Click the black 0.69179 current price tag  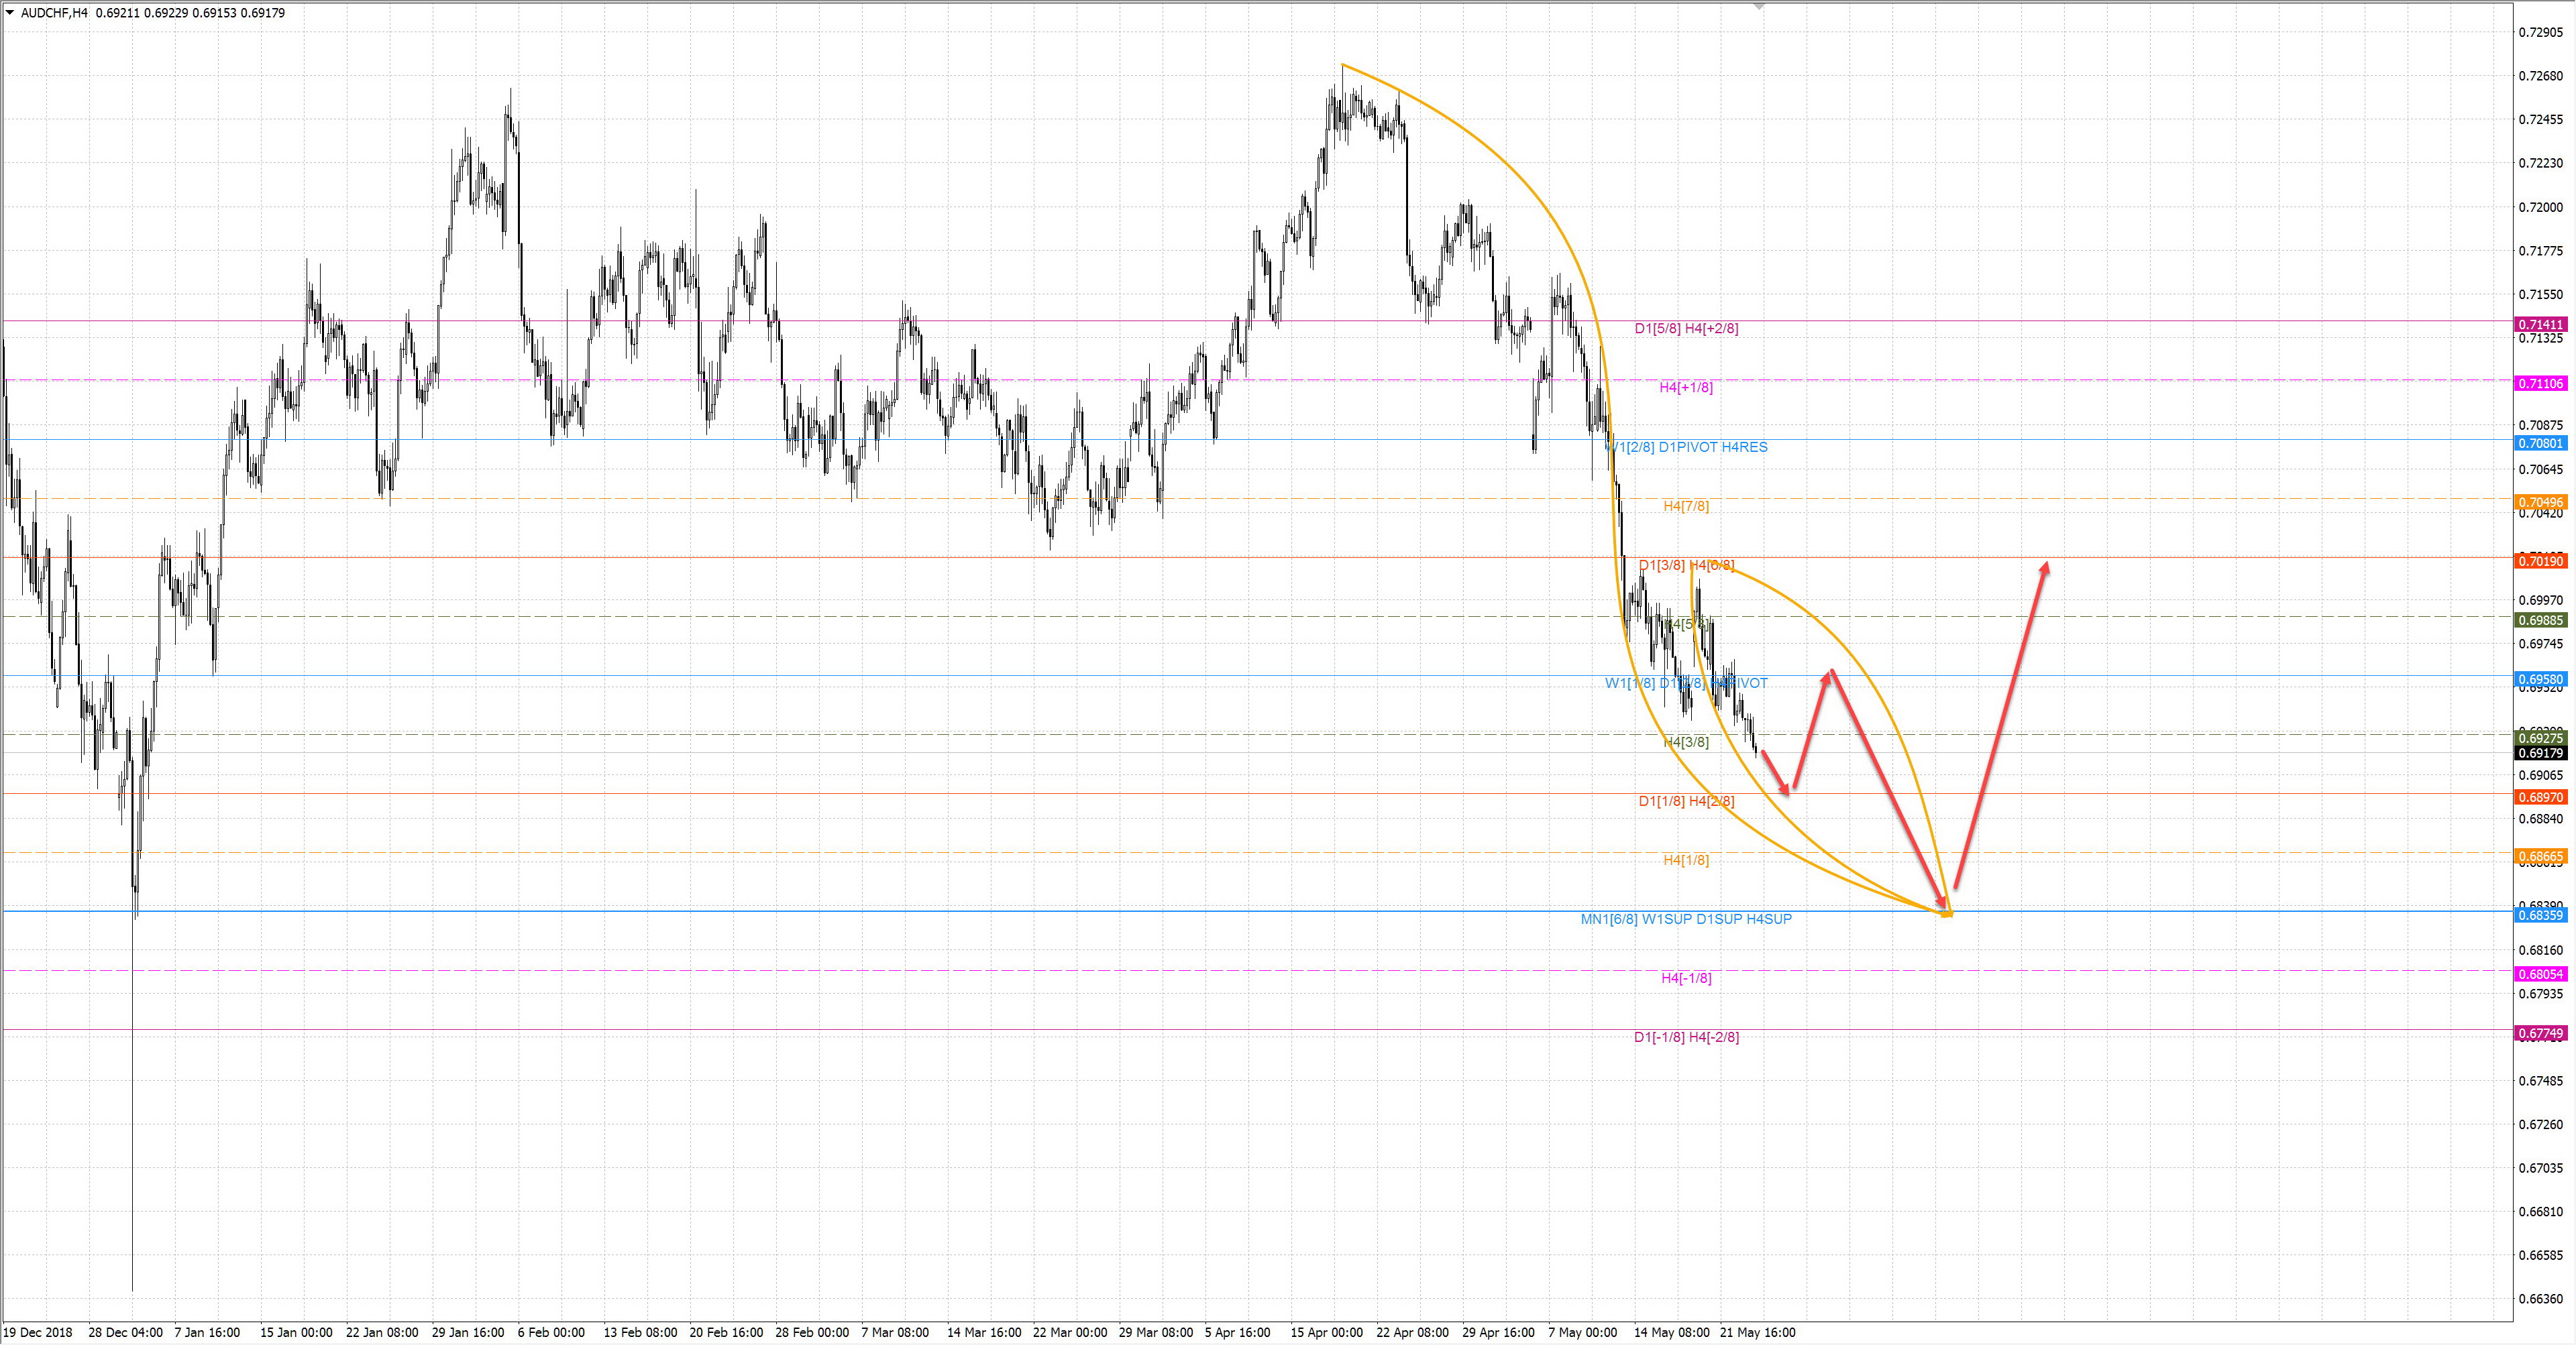pos(2541,754)
